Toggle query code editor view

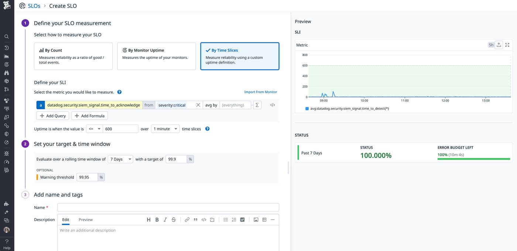pyautogui.click(x=273, y=105)
